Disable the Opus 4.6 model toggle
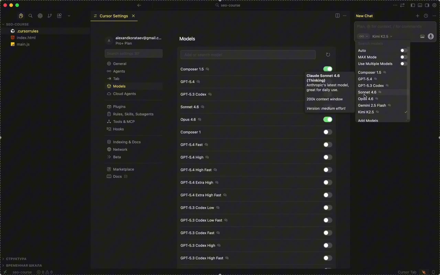 (x=328, y=119)
